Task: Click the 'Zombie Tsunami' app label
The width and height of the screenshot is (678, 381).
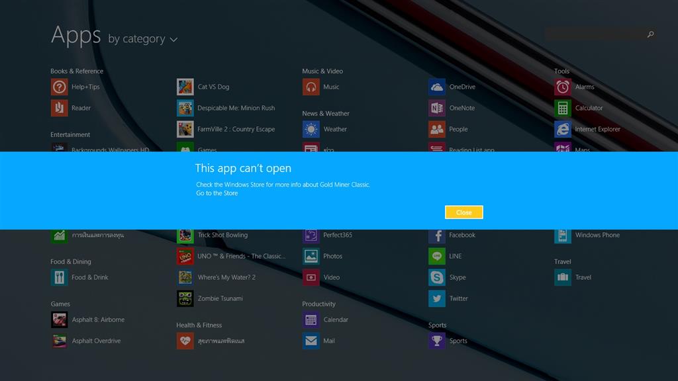Action: coord(220,298)
